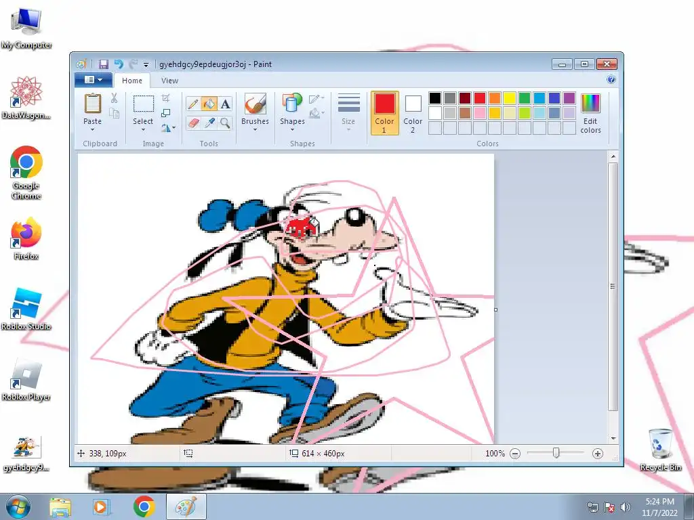
Task: Open DataWagon desktop shortcut
Action: [26, 97]
